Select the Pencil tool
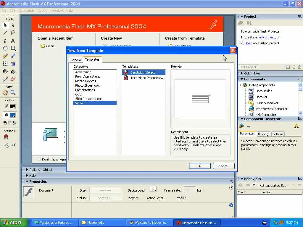 [5, 56]
